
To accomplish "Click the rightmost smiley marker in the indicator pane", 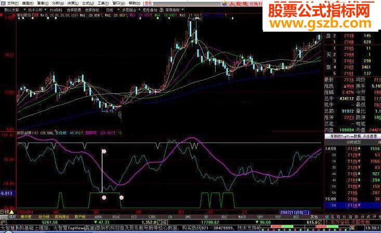I will (122, 197).
